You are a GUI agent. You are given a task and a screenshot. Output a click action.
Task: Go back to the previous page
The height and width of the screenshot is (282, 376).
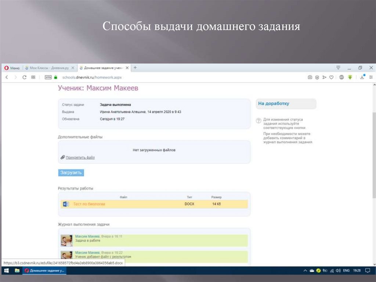7,77
